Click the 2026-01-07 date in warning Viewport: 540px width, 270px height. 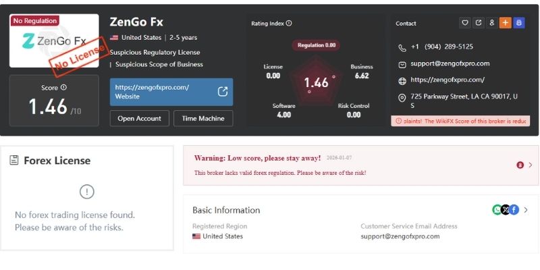pos(340,158)
